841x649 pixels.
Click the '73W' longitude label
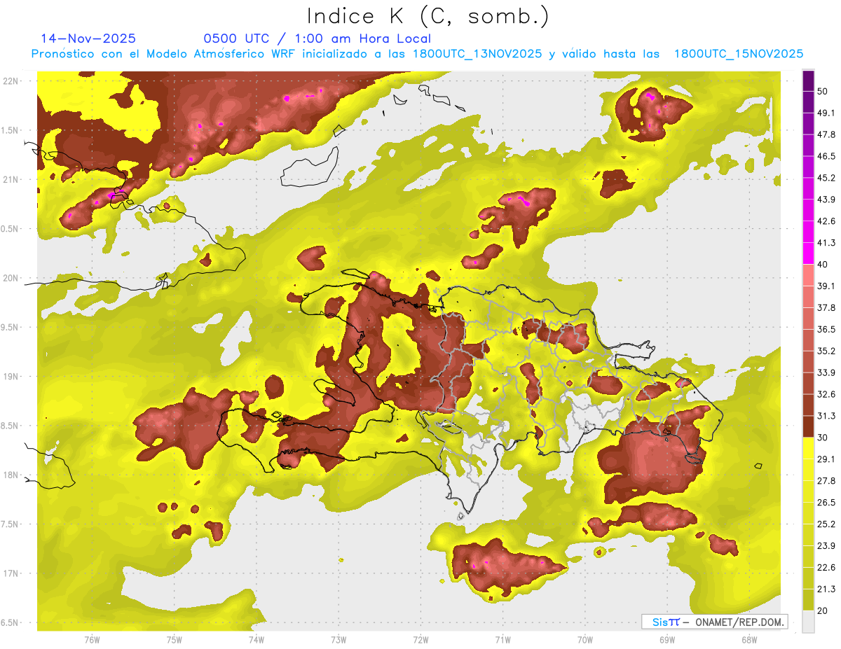[x=339, y=639]
